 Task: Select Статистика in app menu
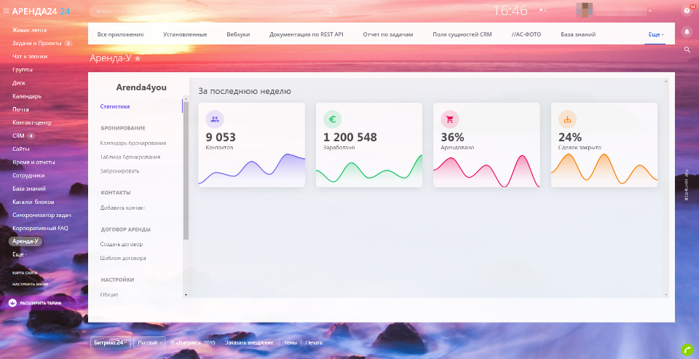(x=115, y=106)
